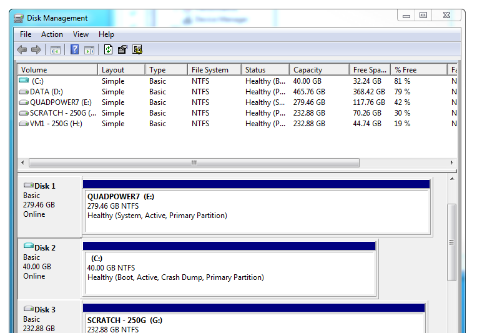
Task: Click the horizontal scrollbar thumb in volume list
Action: [x=194, y=162]
